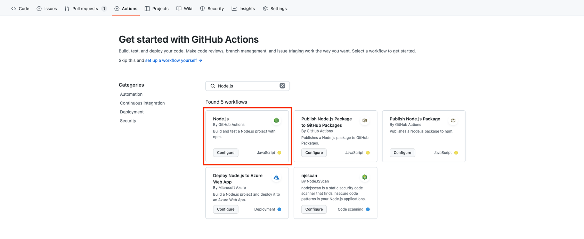Click blue Code scanning dot on njsscan
The width and height of the screenshot is (584, 239).
(368, 210)
